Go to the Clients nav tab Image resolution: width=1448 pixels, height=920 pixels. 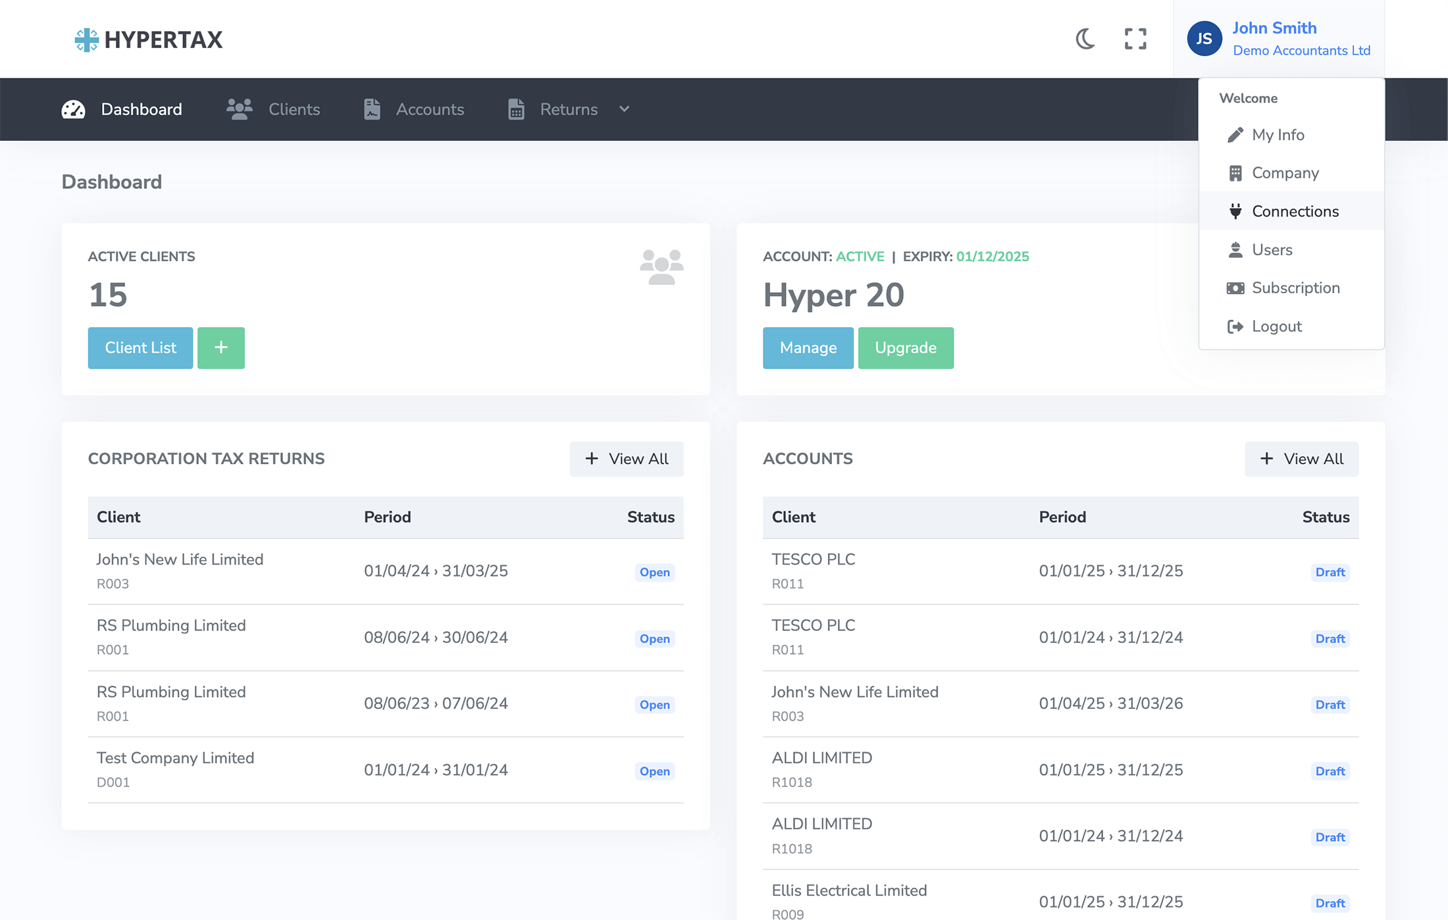point(273,109)
